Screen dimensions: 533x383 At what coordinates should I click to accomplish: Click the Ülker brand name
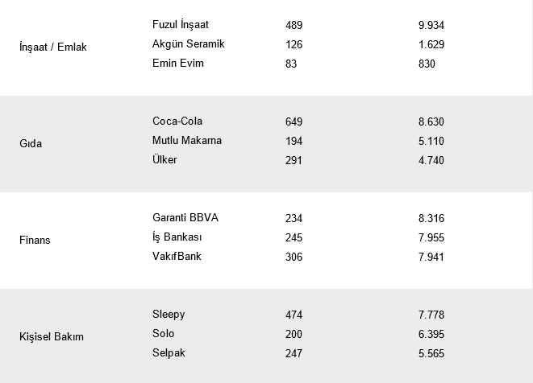[164, 160]
